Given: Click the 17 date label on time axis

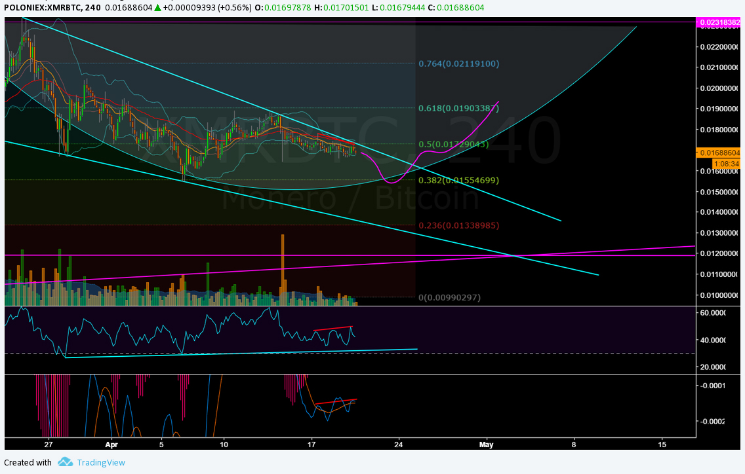Looking at the screenshot, I should [x=312, y=445].
